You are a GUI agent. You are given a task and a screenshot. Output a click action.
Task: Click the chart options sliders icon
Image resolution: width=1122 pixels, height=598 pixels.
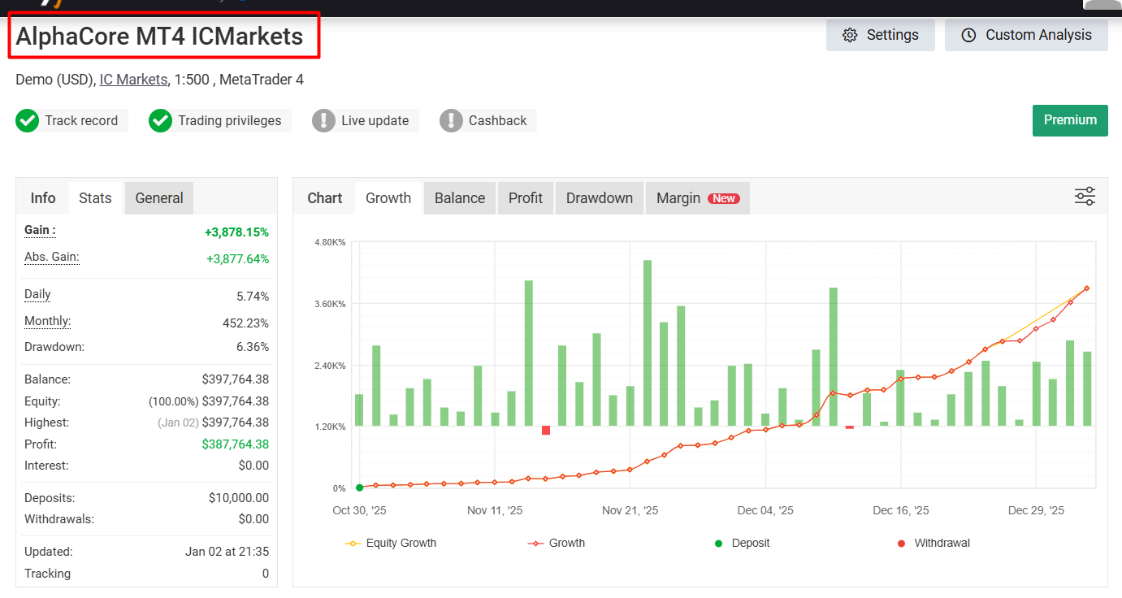1085,197
